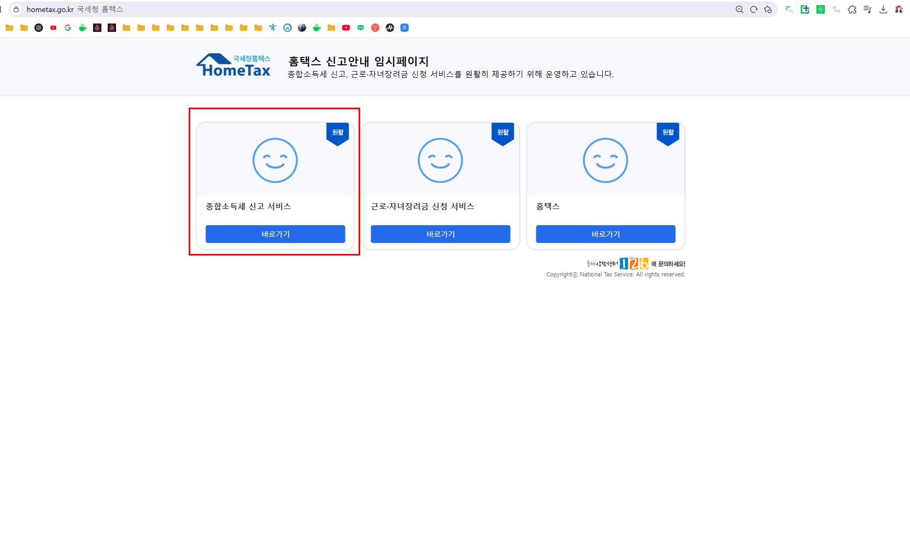The height and width of the screenshot is (546, 910).
Task: Click the Downloads icon in the browser toolbar
Action: (x=883, y=9)
